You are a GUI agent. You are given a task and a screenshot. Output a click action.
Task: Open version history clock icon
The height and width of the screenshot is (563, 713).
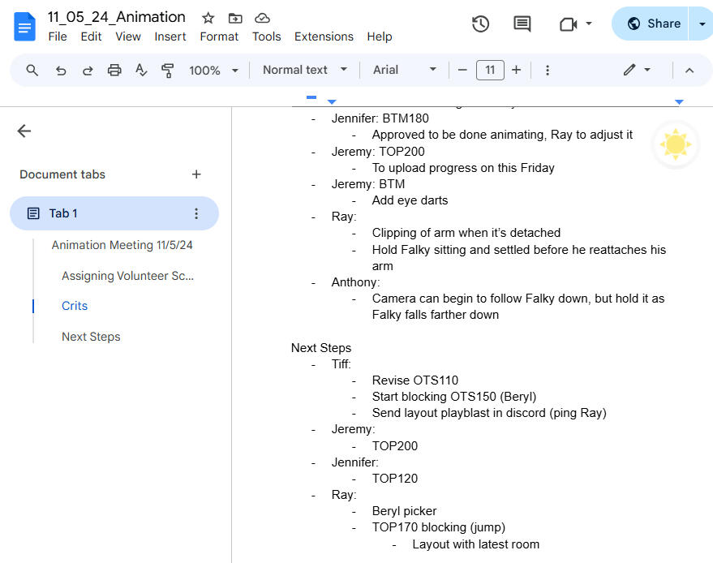[480, 24]
